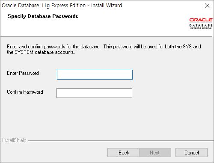Click the grayed-out Next button
This screenshot has height=163, width=214.
pyautogui.click(x=155, y=153)
